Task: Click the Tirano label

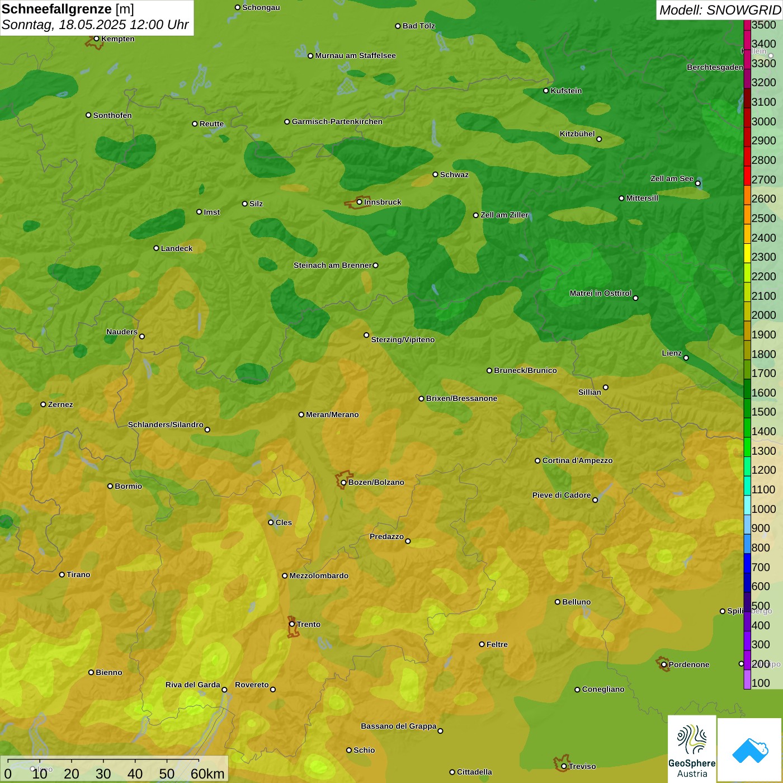Action: (x=78, y=574)
